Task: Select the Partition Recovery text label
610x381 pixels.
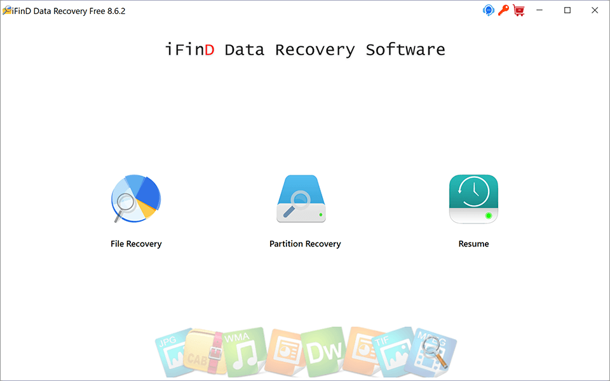Action: (x=305, y=244)
